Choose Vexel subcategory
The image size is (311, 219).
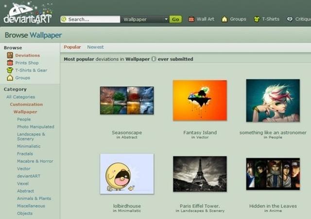[23, 184]
